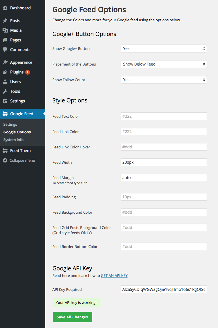This screenshot has height=328, width=218.
Task: Click the '(Grid style feeds ONLY)' note
Action: point(72,233)
